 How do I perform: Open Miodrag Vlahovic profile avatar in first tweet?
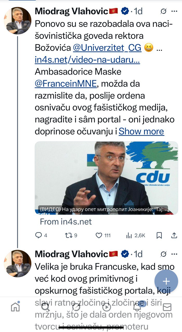(18, 21)
